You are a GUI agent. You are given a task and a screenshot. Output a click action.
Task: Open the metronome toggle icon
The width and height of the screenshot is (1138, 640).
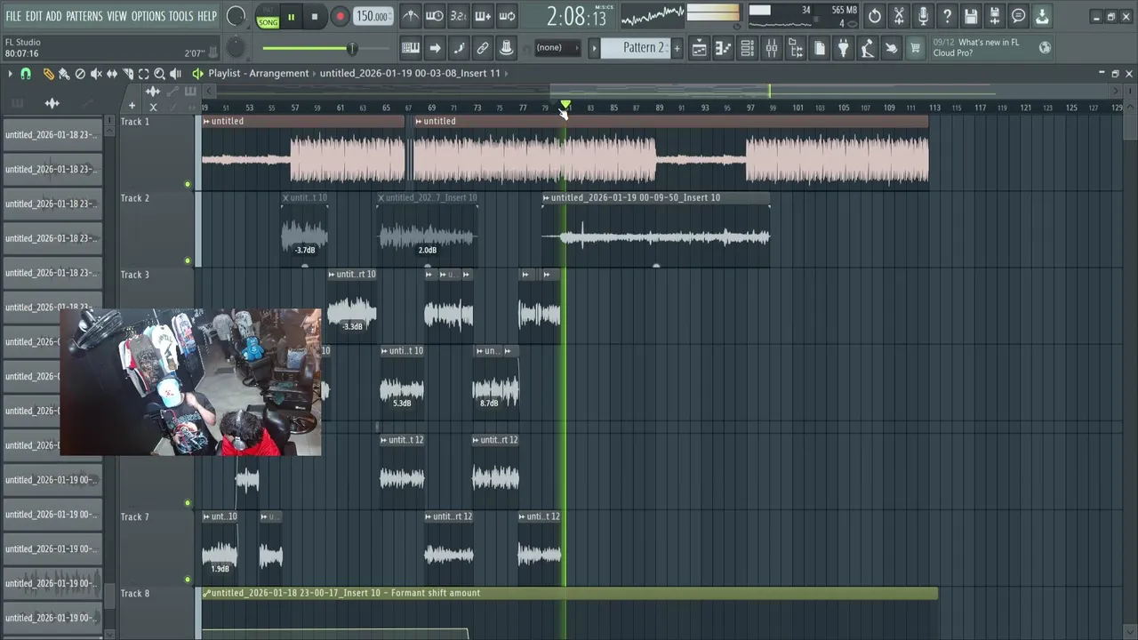click(411, 16)
